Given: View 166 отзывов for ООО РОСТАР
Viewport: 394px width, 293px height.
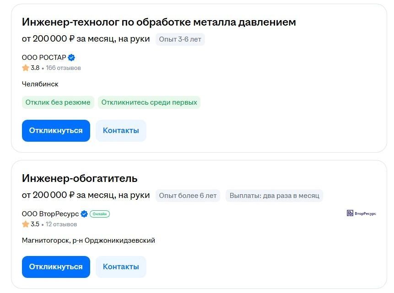Looking at the screenshot, I should pyautogui.click(x=63, y=68).
